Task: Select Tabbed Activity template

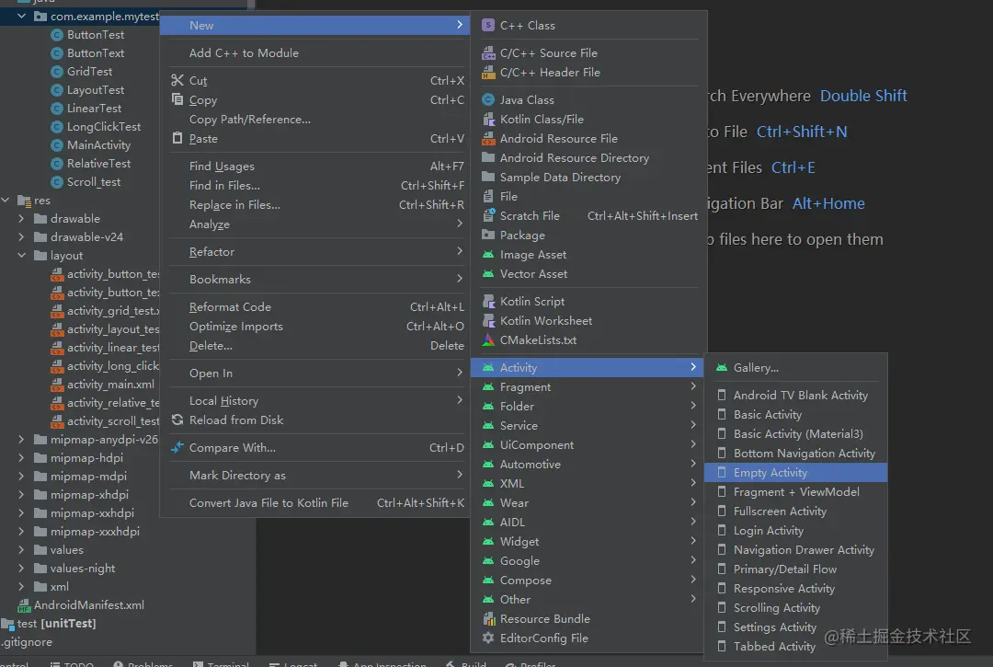Action: click(x=795, y=646)
